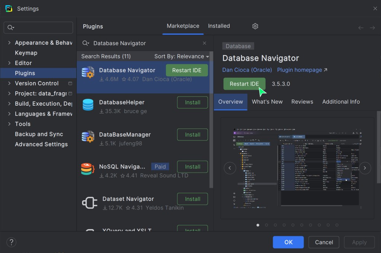
Task: Go back using the navigation arrow
Action: click(x=361, y=28)
